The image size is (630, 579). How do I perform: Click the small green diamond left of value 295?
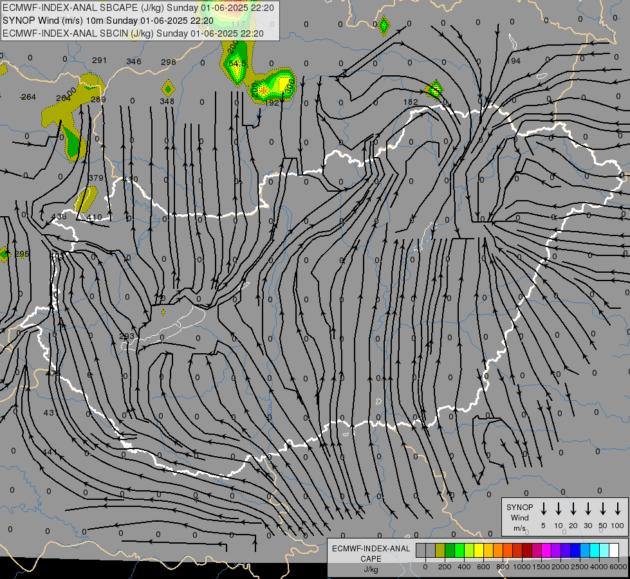click(5, 254)
